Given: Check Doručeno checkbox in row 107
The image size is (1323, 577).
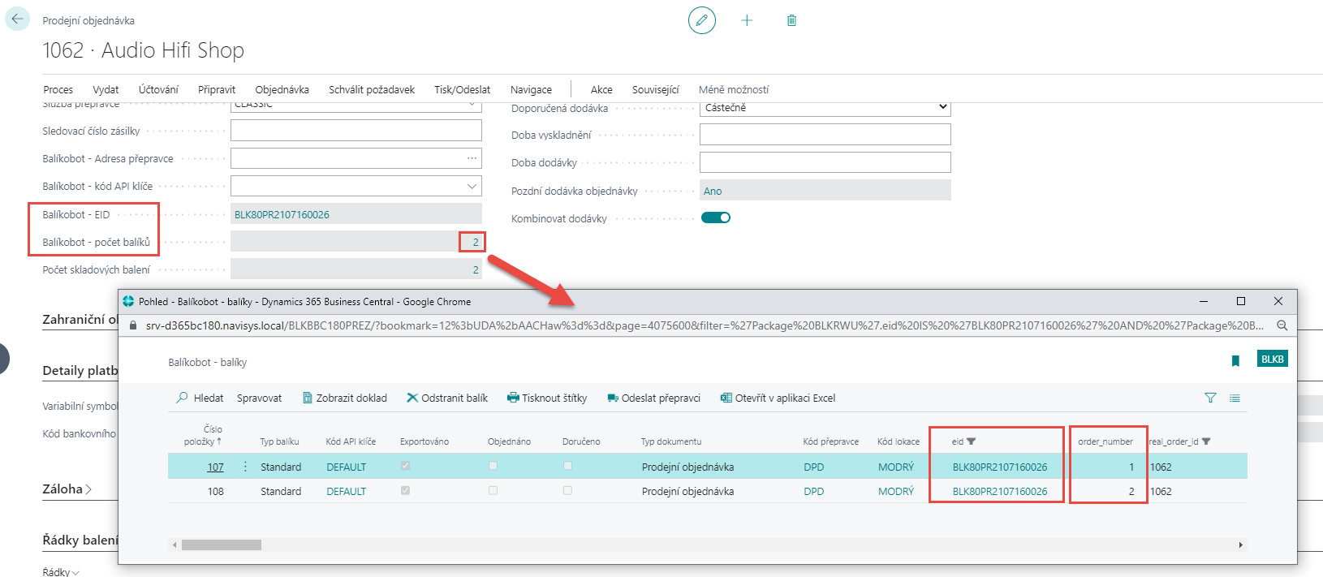Looking at the screenshot, I should (567, 466).
